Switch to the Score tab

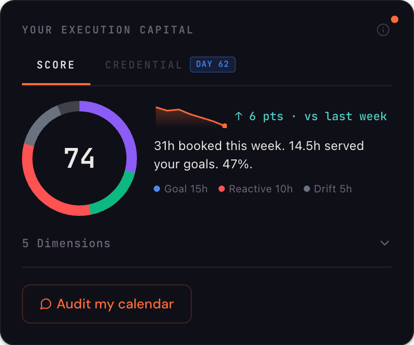56,65
